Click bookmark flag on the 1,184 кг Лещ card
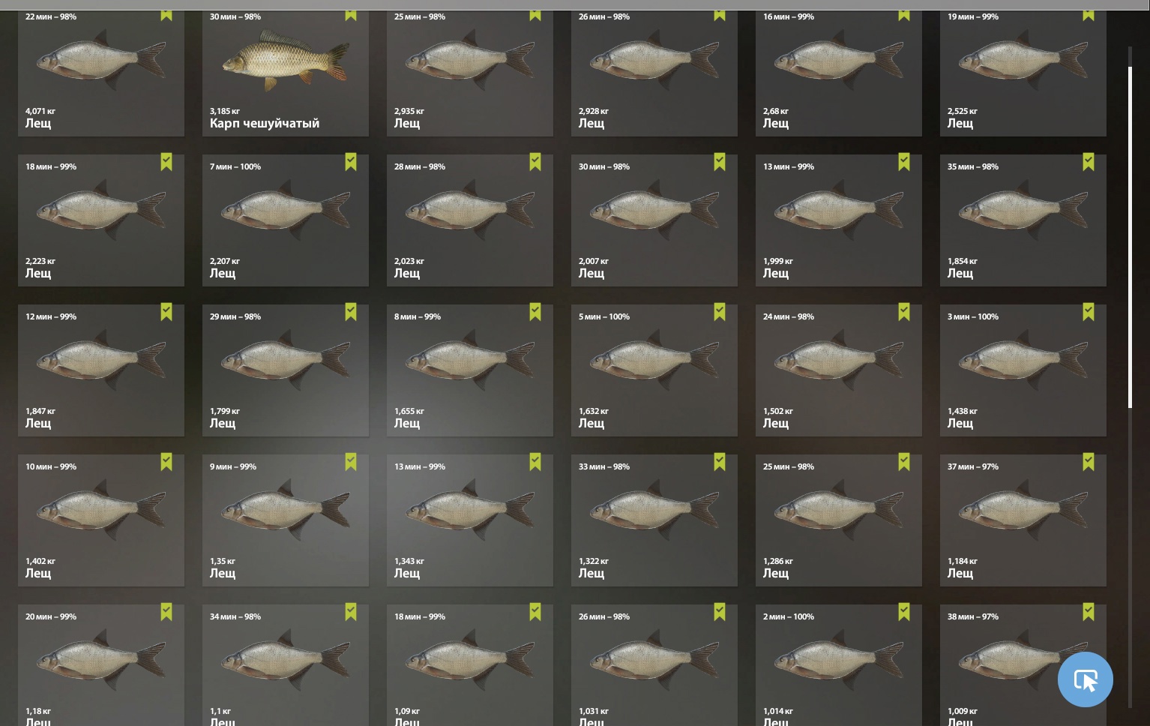Screen dimensions: 1150x726 (1089, 462)
